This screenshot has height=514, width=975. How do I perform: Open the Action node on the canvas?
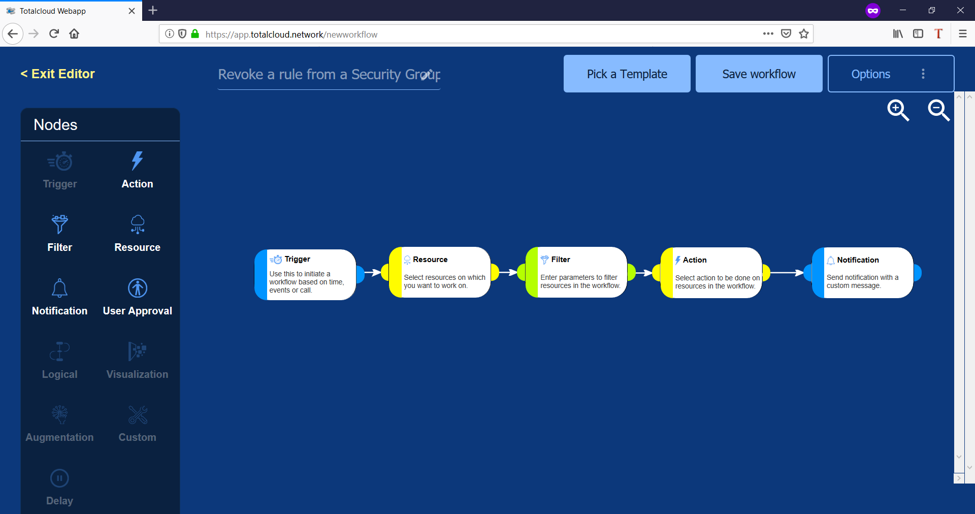tap(711, 273)
